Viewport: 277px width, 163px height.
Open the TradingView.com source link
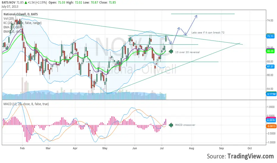pyautogui.click(x=251, y=156)
